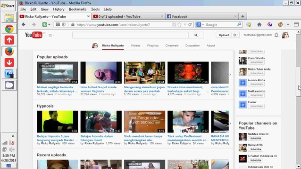Open 'Misteri segitiga bermuda' video link
301x169 pixels.
[x=58, y=89]
